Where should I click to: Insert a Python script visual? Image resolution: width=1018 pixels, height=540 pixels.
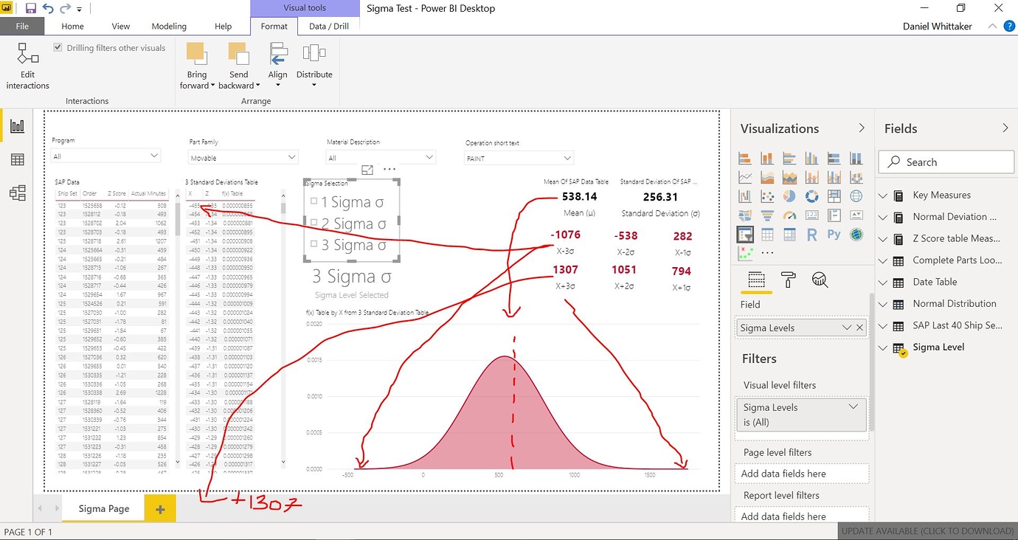click(834, 234)
